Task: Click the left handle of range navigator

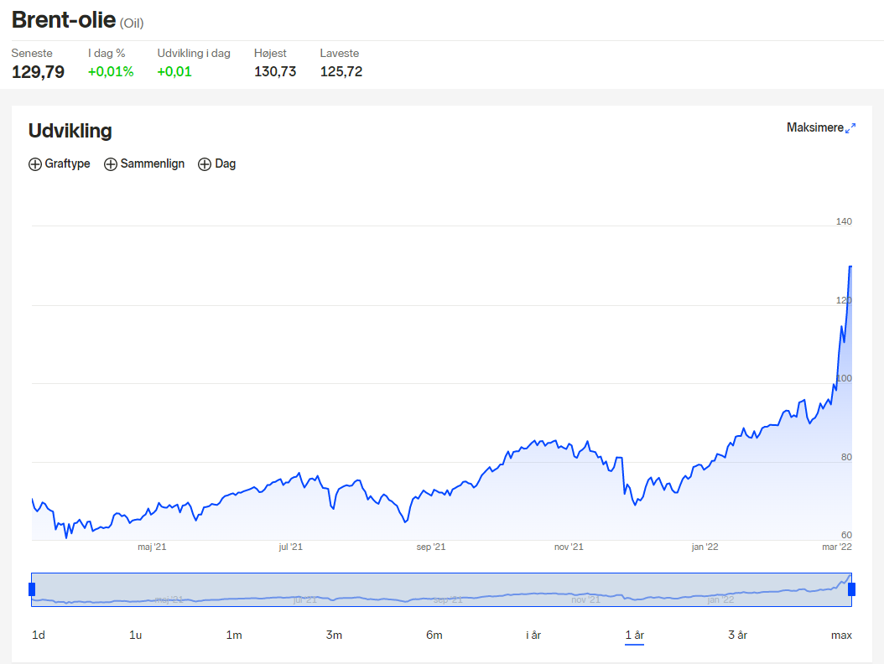Action: (32, 589)
